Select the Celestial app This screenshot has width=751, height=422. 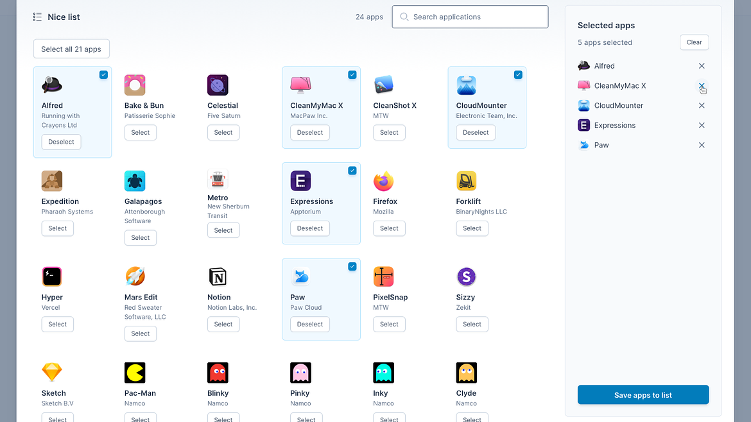click(223, 133)
